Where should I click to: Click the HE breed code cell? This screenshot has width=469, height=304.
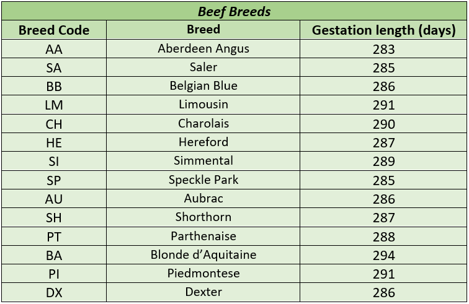[x=54, y=142]
